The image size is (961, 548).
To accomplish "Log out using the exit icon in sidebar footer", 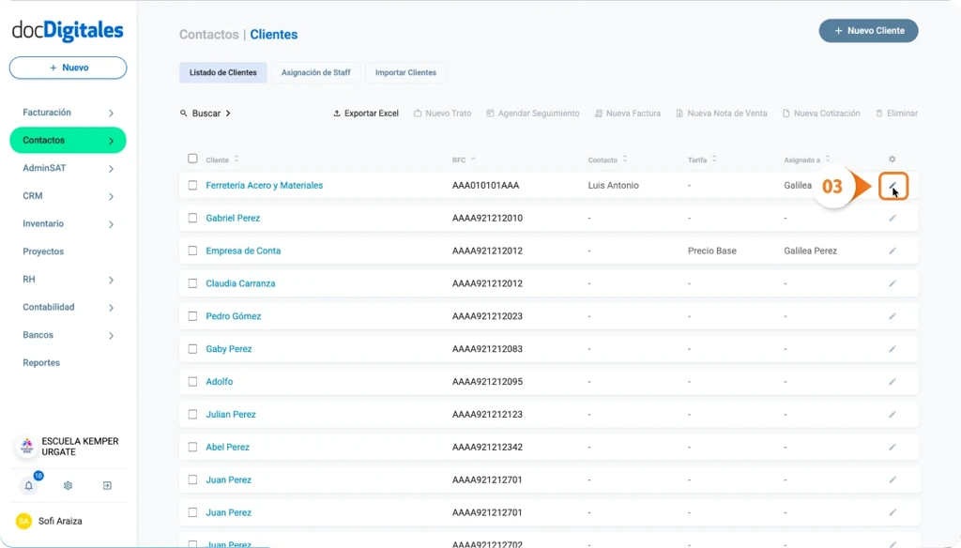I will click(x=106, y=485).
